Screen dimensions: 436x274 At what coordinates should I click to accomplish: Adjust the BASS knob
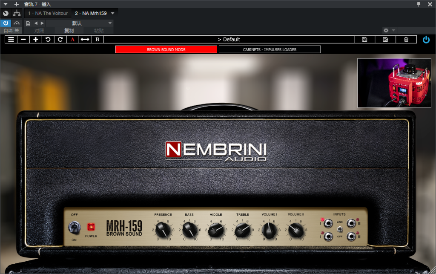189,230
